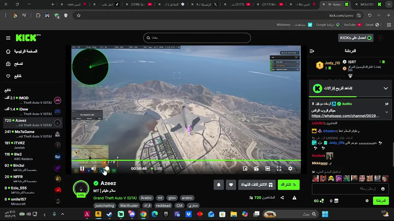Pause the live stream video
This screenshot has width=394, height=221.
82,169
